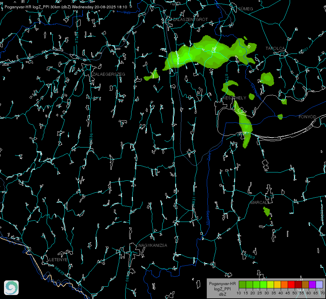The height and width of the screenshot is (299, 326).
Task: Select the 20-25 dBZ green legend swatch
Action: pyautogui.click(x=256, y=285)
